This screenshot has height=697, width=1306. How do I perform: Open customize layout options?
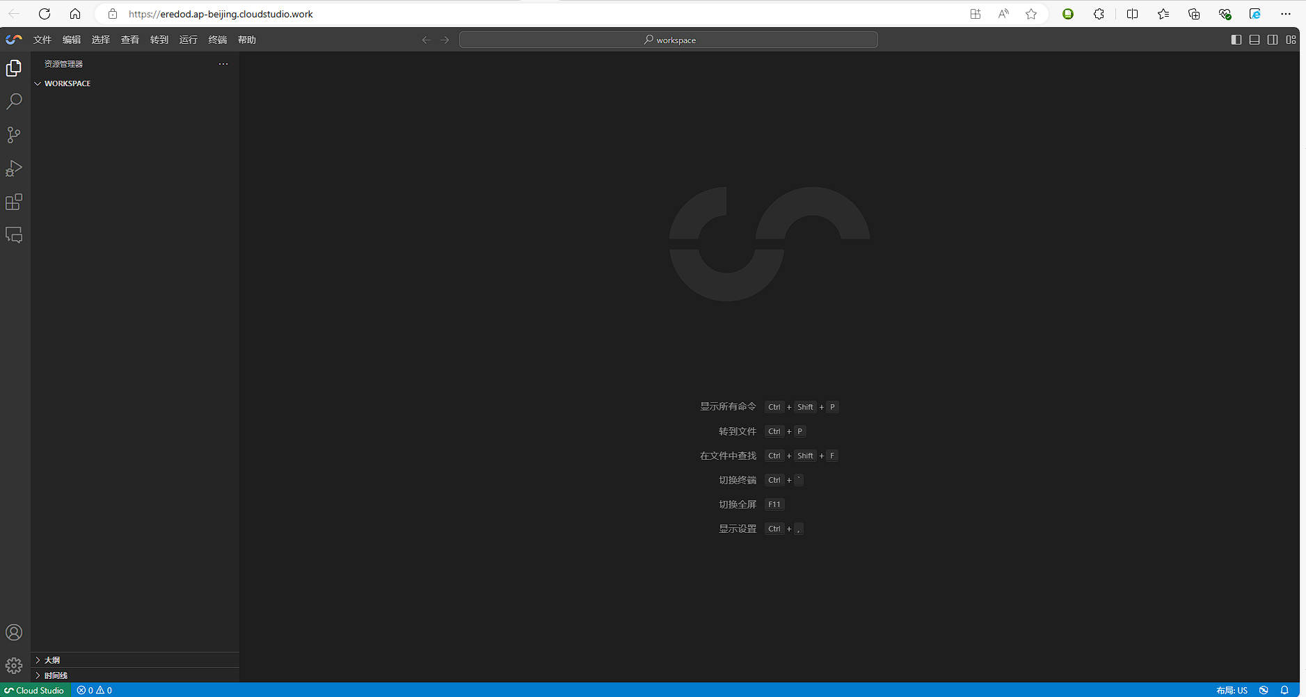click(1291, 40)
